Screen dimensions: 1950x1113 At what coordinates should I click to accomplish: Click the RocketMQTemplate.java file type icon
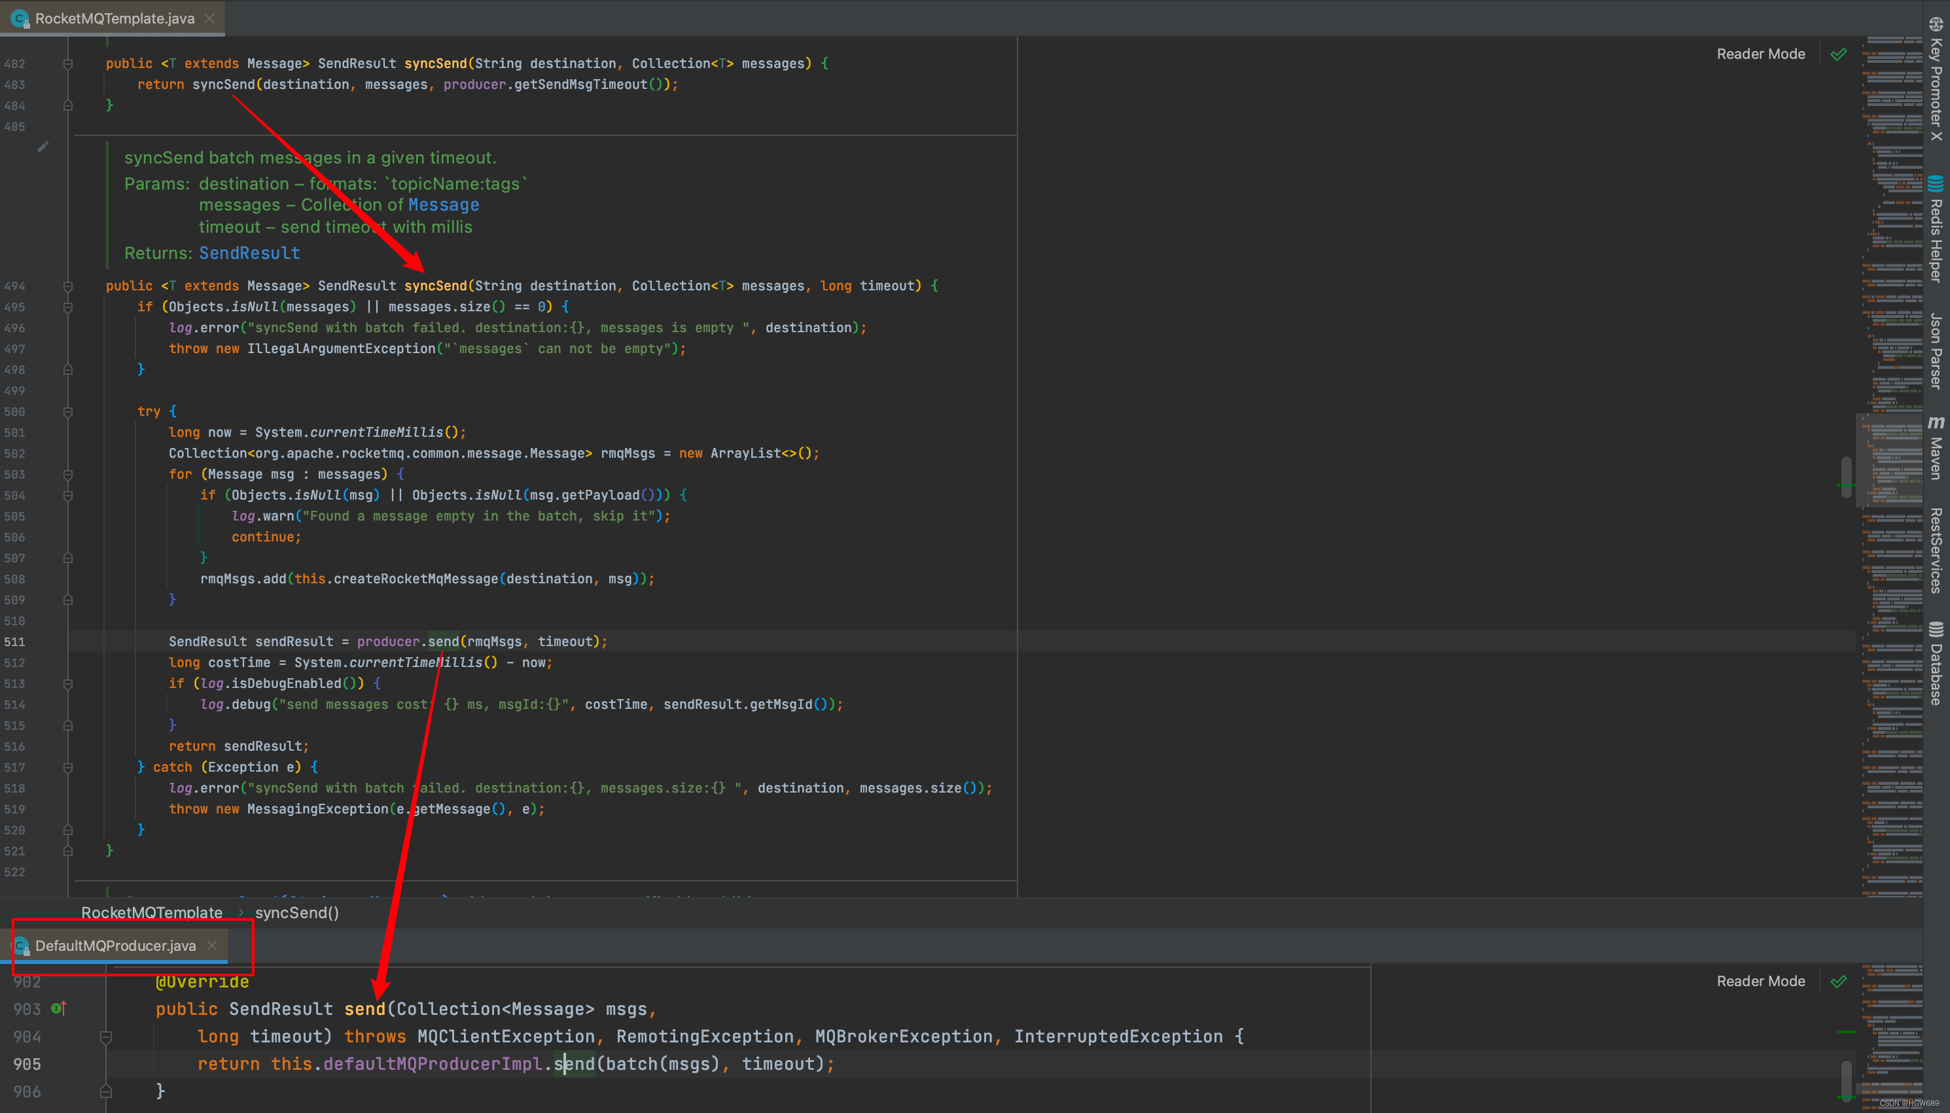20,18
